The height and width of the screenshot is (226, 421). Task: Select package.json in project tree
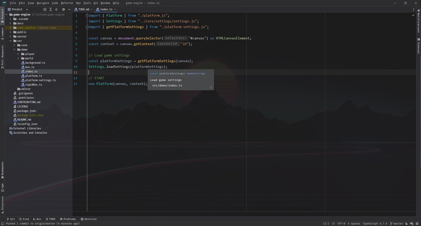pos(26,111)
